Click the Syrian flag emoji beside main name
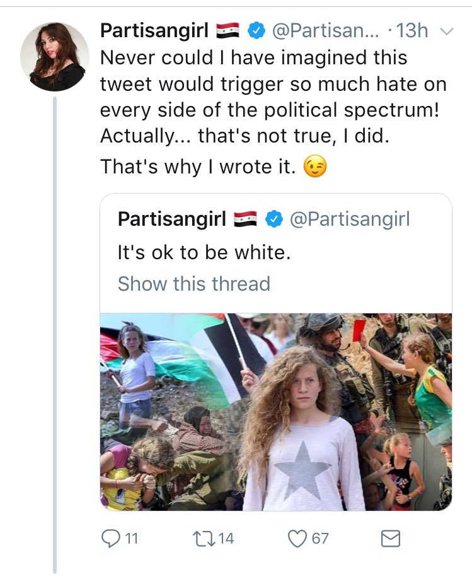This screenshot has width=472, height=577. point(227,31)
